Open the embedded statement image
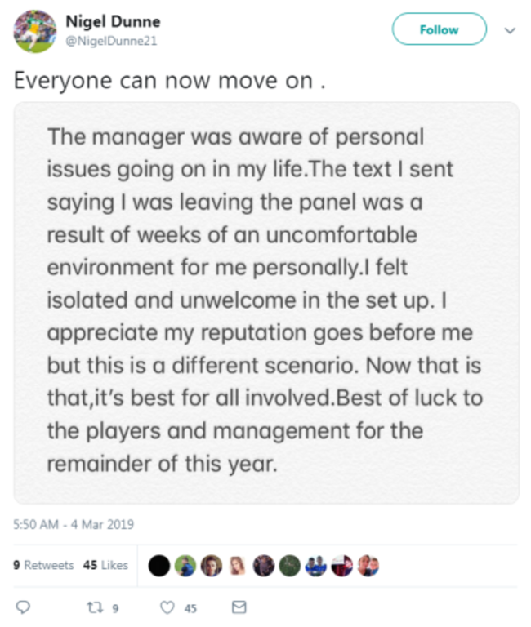 (x=266, y=302)
